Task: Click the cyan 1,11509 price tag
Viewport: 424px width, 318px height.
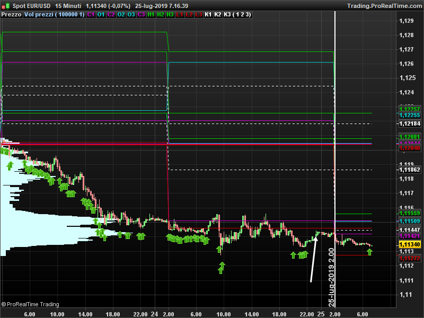Action: (410, 221)
